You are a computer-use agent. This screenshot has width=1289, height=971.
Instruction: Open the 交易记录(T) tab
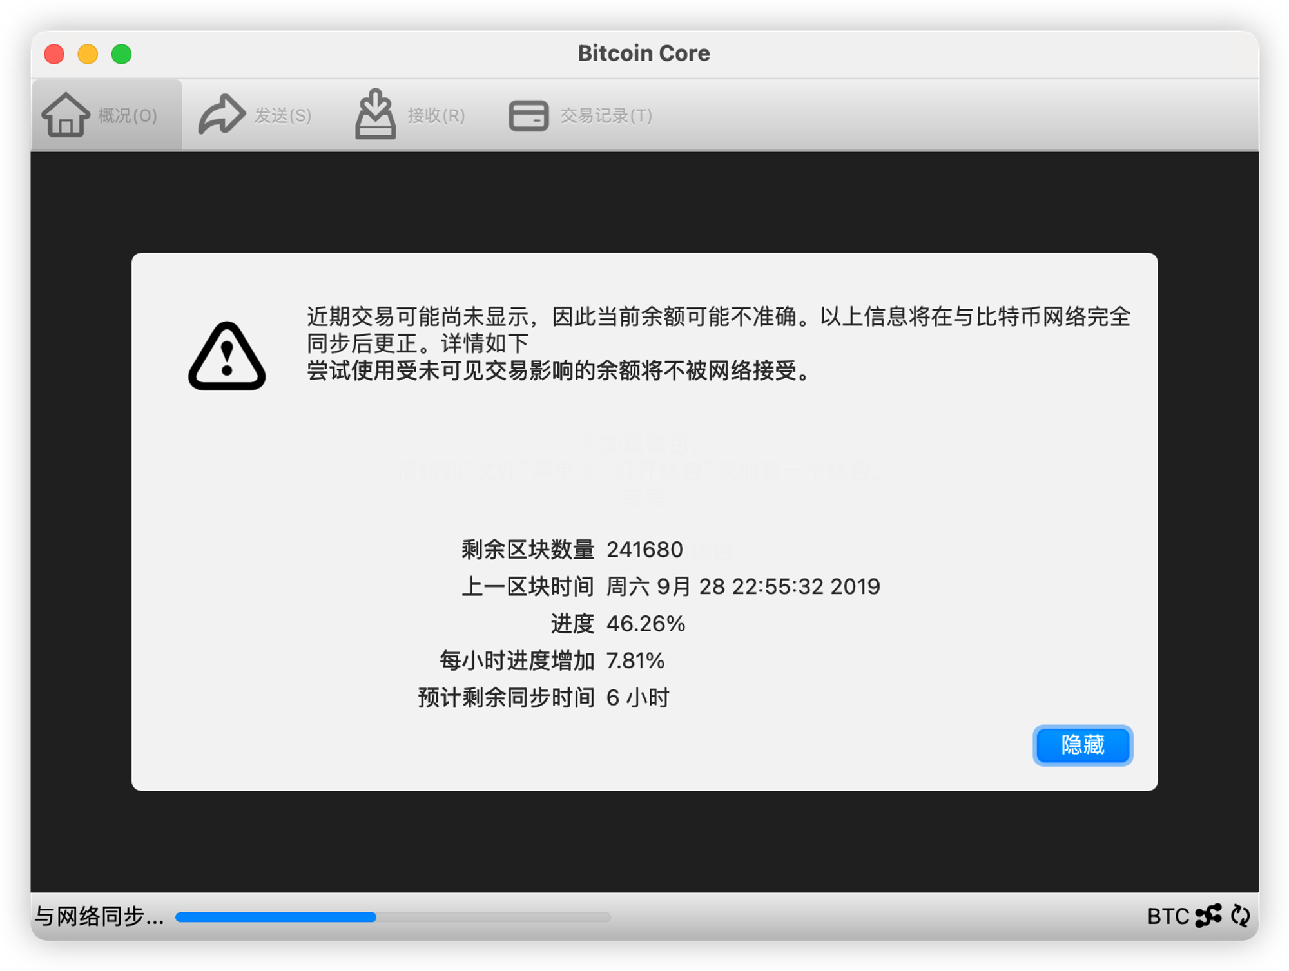click(581, 115)
